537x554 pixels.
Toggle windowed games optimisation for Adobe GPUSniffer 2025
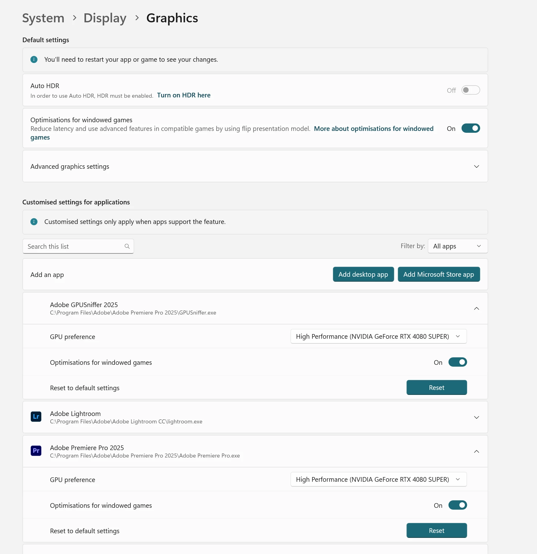click(x=457, y=362)
